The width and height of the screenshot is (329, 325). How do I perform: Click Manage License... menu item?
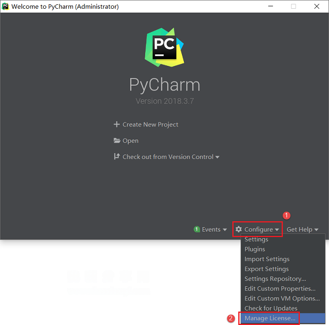[x=270, y=318]
